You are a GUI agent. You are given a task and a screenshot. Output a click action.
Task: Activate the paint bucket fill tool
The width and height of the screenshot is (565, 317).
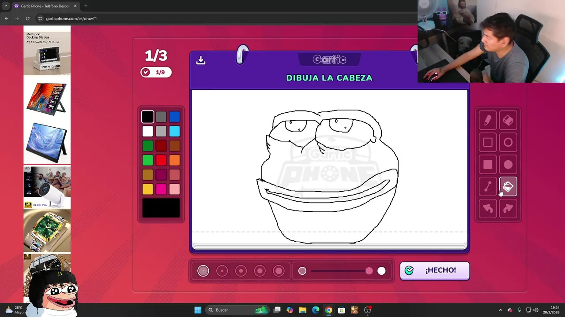tap(508, 187)
